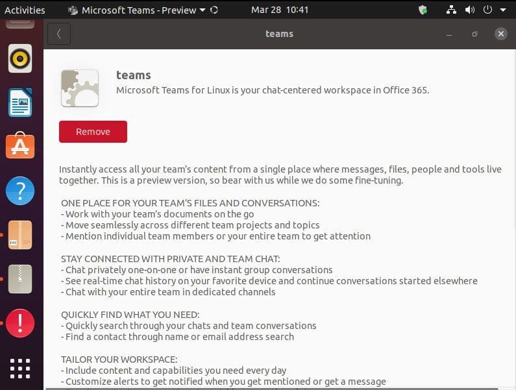Click the grey zip archive dock icon
Image resolution: width=516 pixels, height=390 pixels.
coord(20,279)
